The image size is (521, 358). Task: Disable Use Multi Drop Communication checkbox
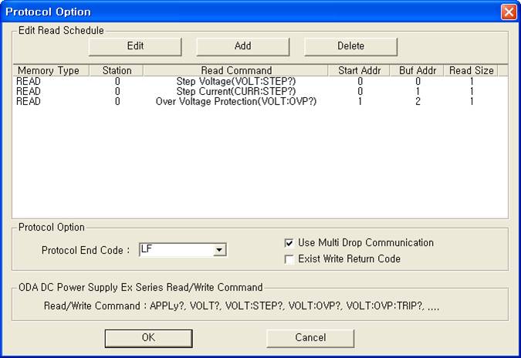[x=290, y=243]
